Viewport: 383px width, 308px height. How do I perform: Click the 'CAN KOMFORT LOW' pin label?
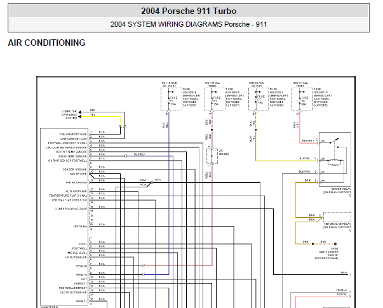74,138
